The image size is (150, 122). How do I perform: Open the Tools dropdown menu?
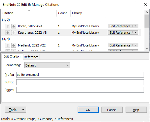[x=15, y=110]
